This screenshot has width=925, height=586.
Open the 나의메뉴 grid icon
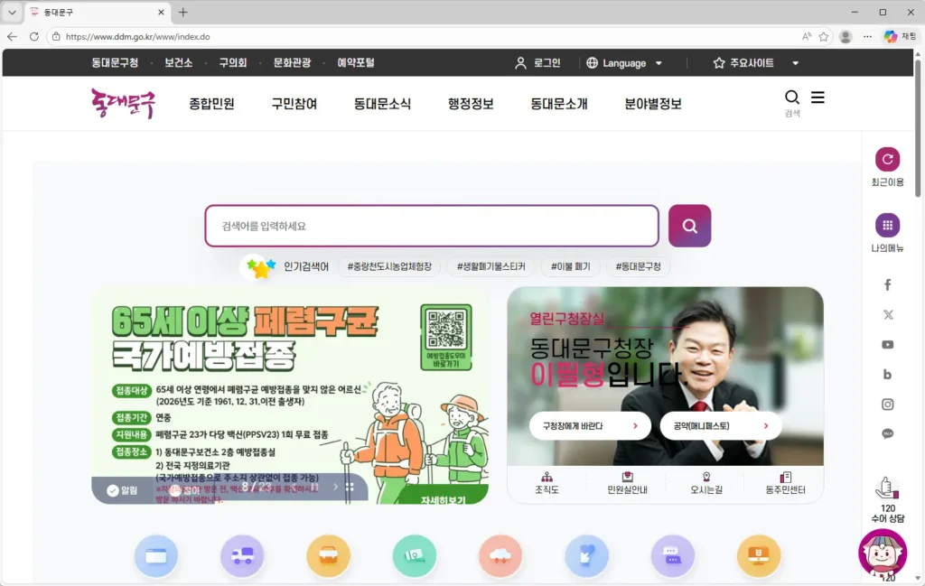(887, 225)
